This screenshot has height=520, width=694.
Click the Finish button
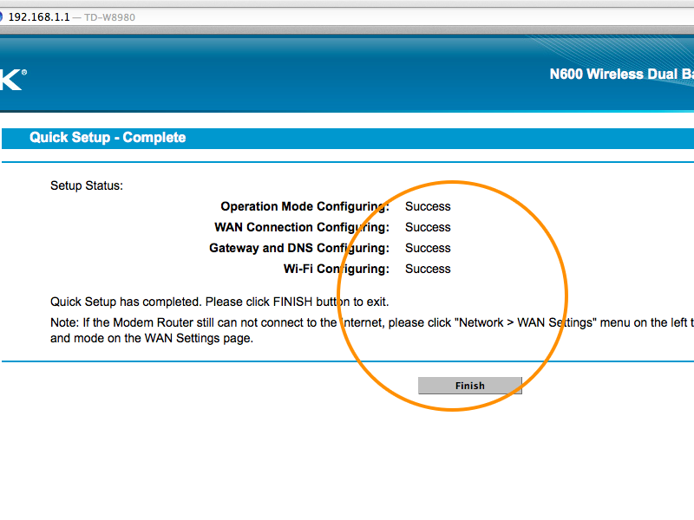[x=469, y=386]
